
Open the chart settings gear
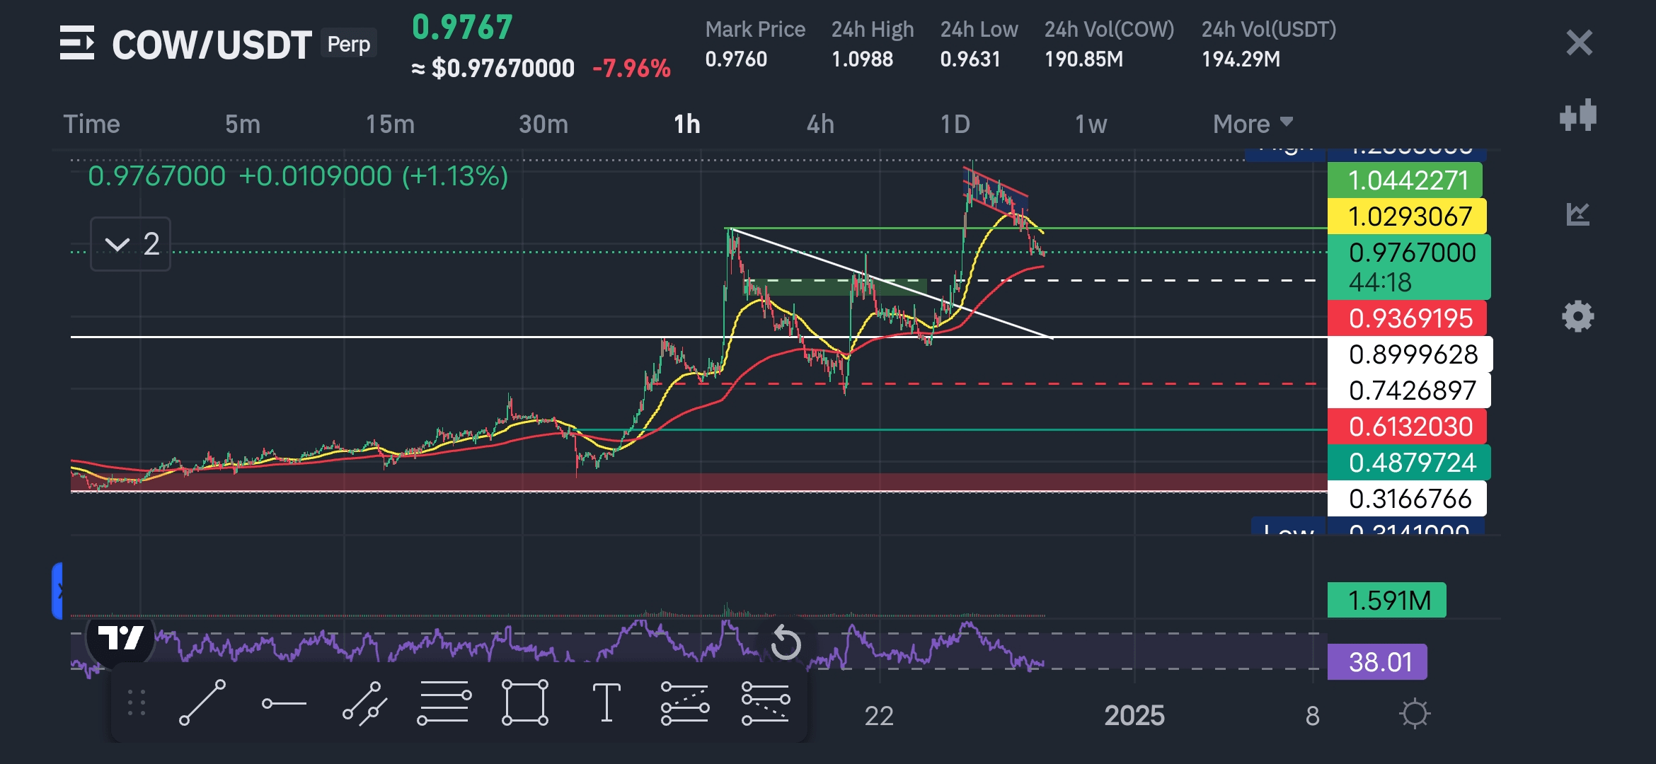[1578, 316]
